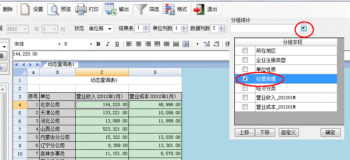
Task: Check the 营业收入_201201M grouping field
Action: [245, 98]
